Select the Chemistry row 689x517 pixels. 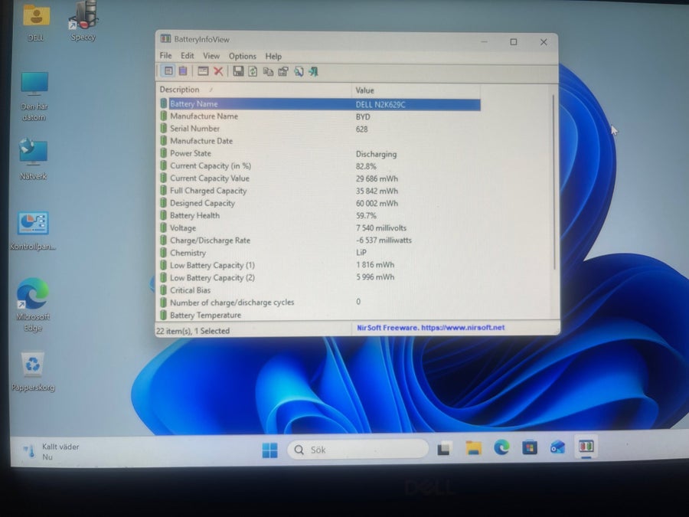click(319, 253)
